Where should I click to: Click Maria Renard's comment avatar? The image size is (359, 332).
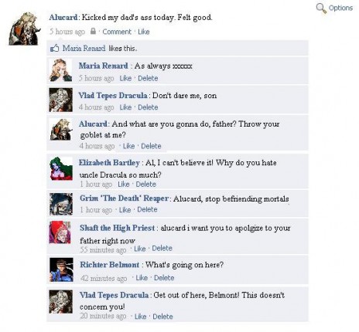[61, 70]
